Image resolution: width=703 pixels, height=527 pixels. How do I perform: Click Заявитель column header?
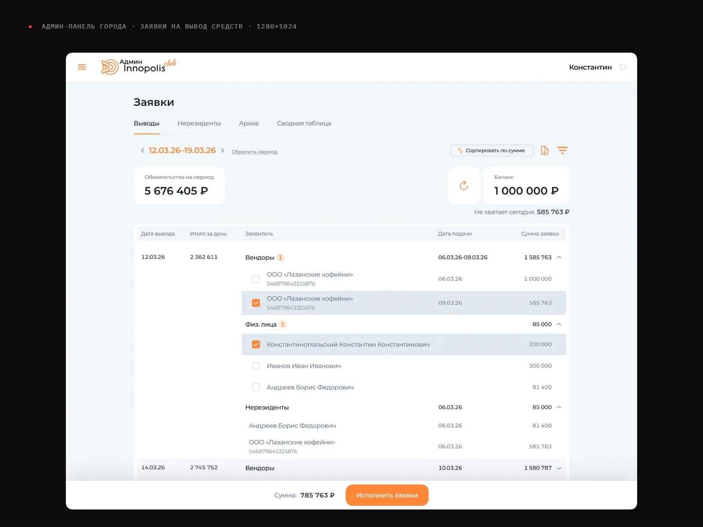tap(259, 234)
